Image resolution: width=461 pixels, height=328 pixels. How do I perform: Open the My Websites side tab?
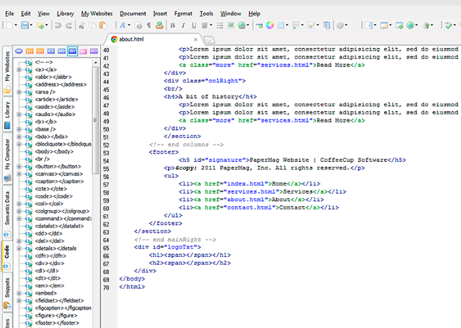click(x=6, y=66)
